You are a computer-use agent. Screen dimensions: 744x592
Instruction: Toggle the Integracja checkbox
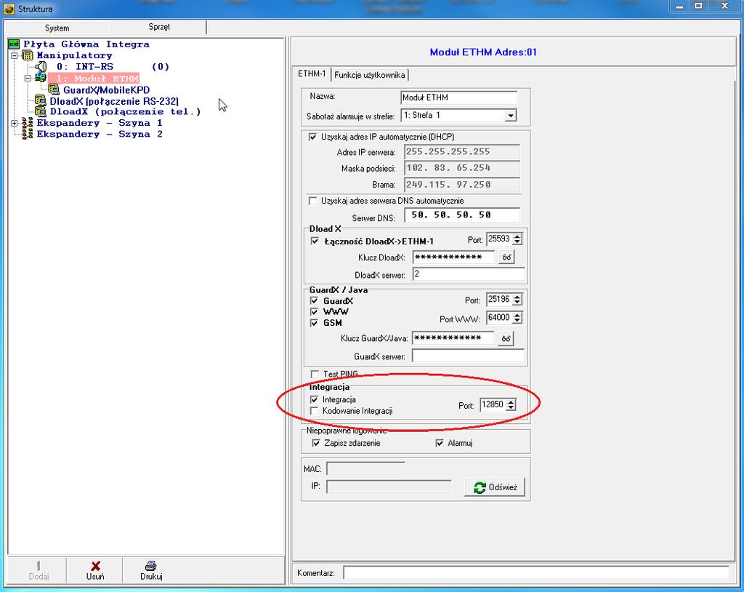314,399
